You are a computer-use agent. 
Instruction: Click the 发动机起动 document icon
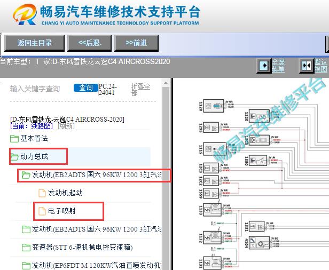click(x=42, y=193)
